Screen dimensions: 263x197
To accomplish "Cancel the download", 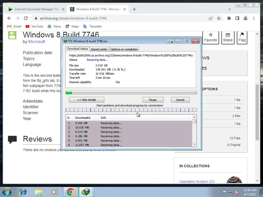I will tap(180, 100).
